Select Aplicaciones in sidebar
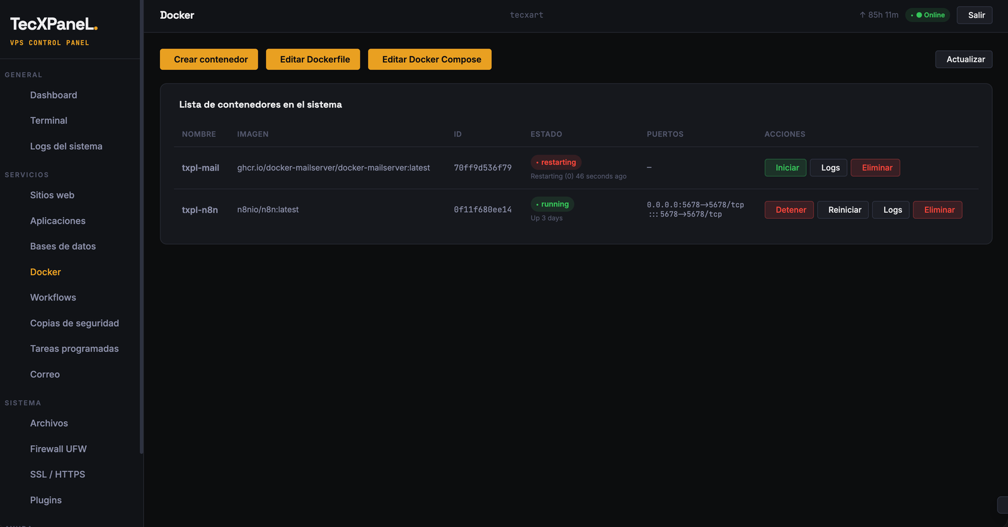Image resolution: width=1008 pixels, height=527 pixels. click(58, 221)
